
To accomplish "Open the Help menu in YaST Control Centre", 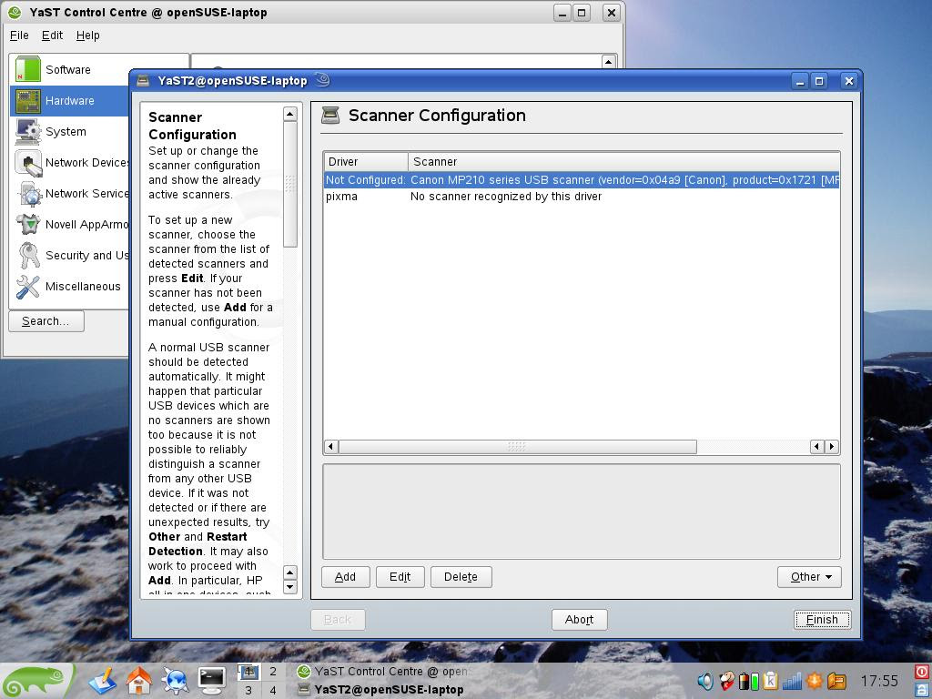I will point(88,35).
